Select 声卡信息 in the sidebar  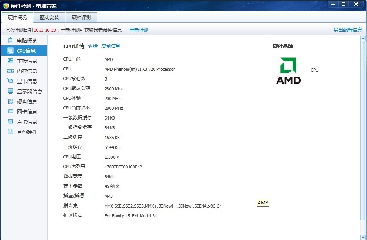(24, 122)
